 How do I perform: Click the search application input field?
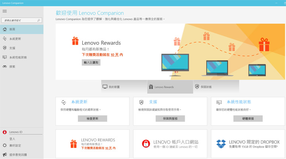21,20
